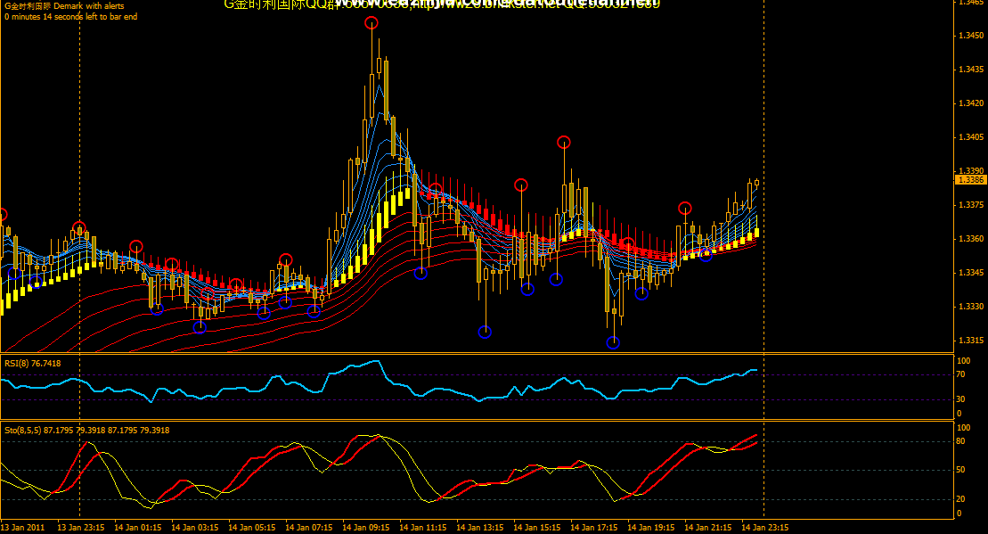Click the 13 Jan 2011 date label
The height and width of the screenshot is (534, 988).
point(23,527)
